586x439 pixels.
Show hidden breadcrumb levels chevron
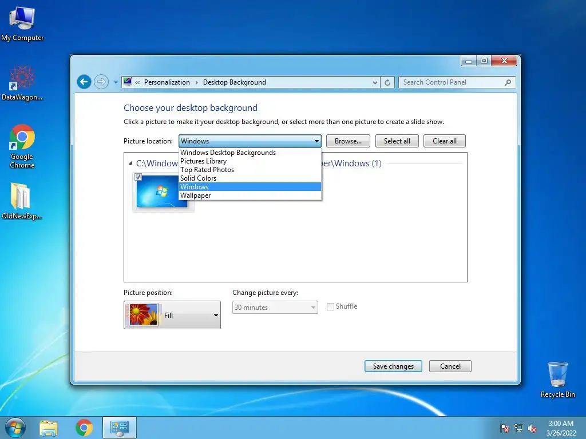pos(137,82)
